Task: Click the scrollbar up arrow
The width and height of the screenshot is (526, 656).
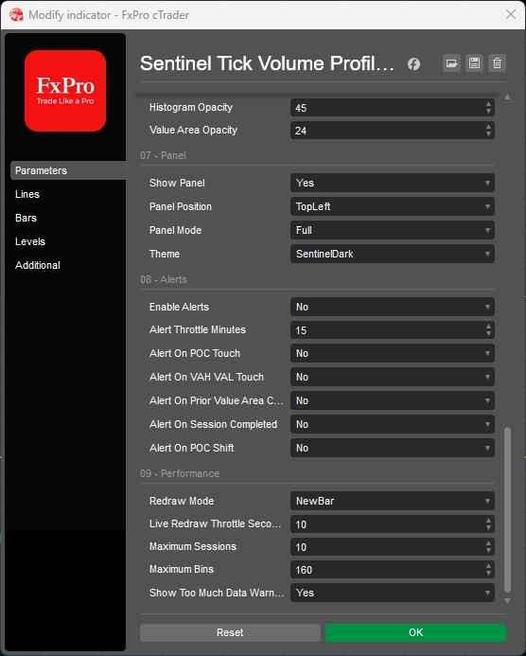Action: 508,98
